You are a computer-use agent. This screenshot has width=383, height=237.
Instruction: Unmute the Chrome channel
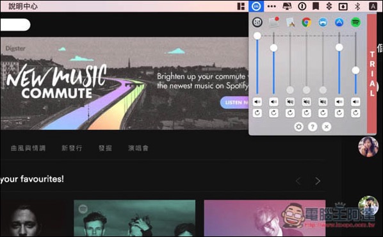point(307,102)
